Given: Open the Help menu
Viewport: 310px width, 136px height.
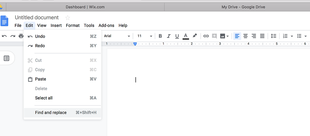Looking at the screenshot, I should pyautogui.click(x=123, y=25).
